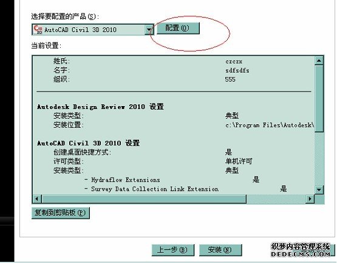Click Survey Data Collection Link Extension entry
The height and width of the screenshot is (263, 337).
coord(155,189)
